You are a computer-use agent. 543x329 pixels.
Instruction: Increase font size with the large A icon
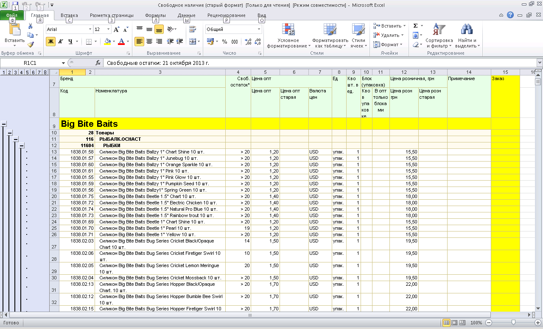click(117, 29)
